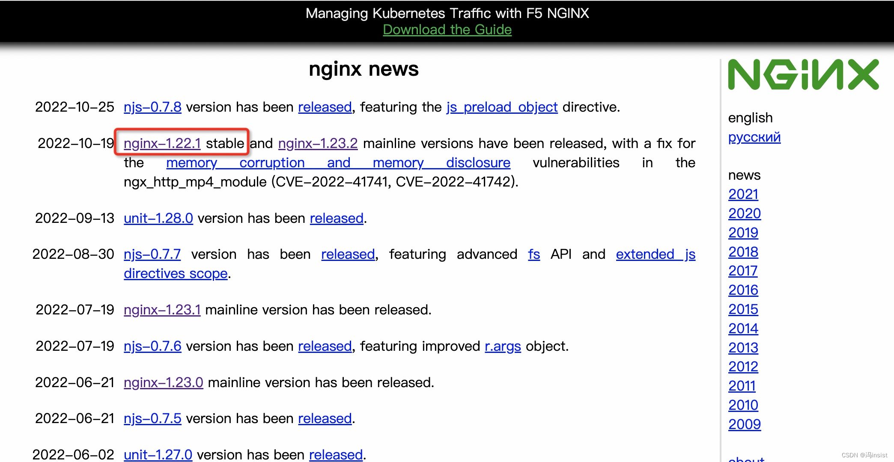
Task: Open the 2016 news archive
Action: (743, 290)
